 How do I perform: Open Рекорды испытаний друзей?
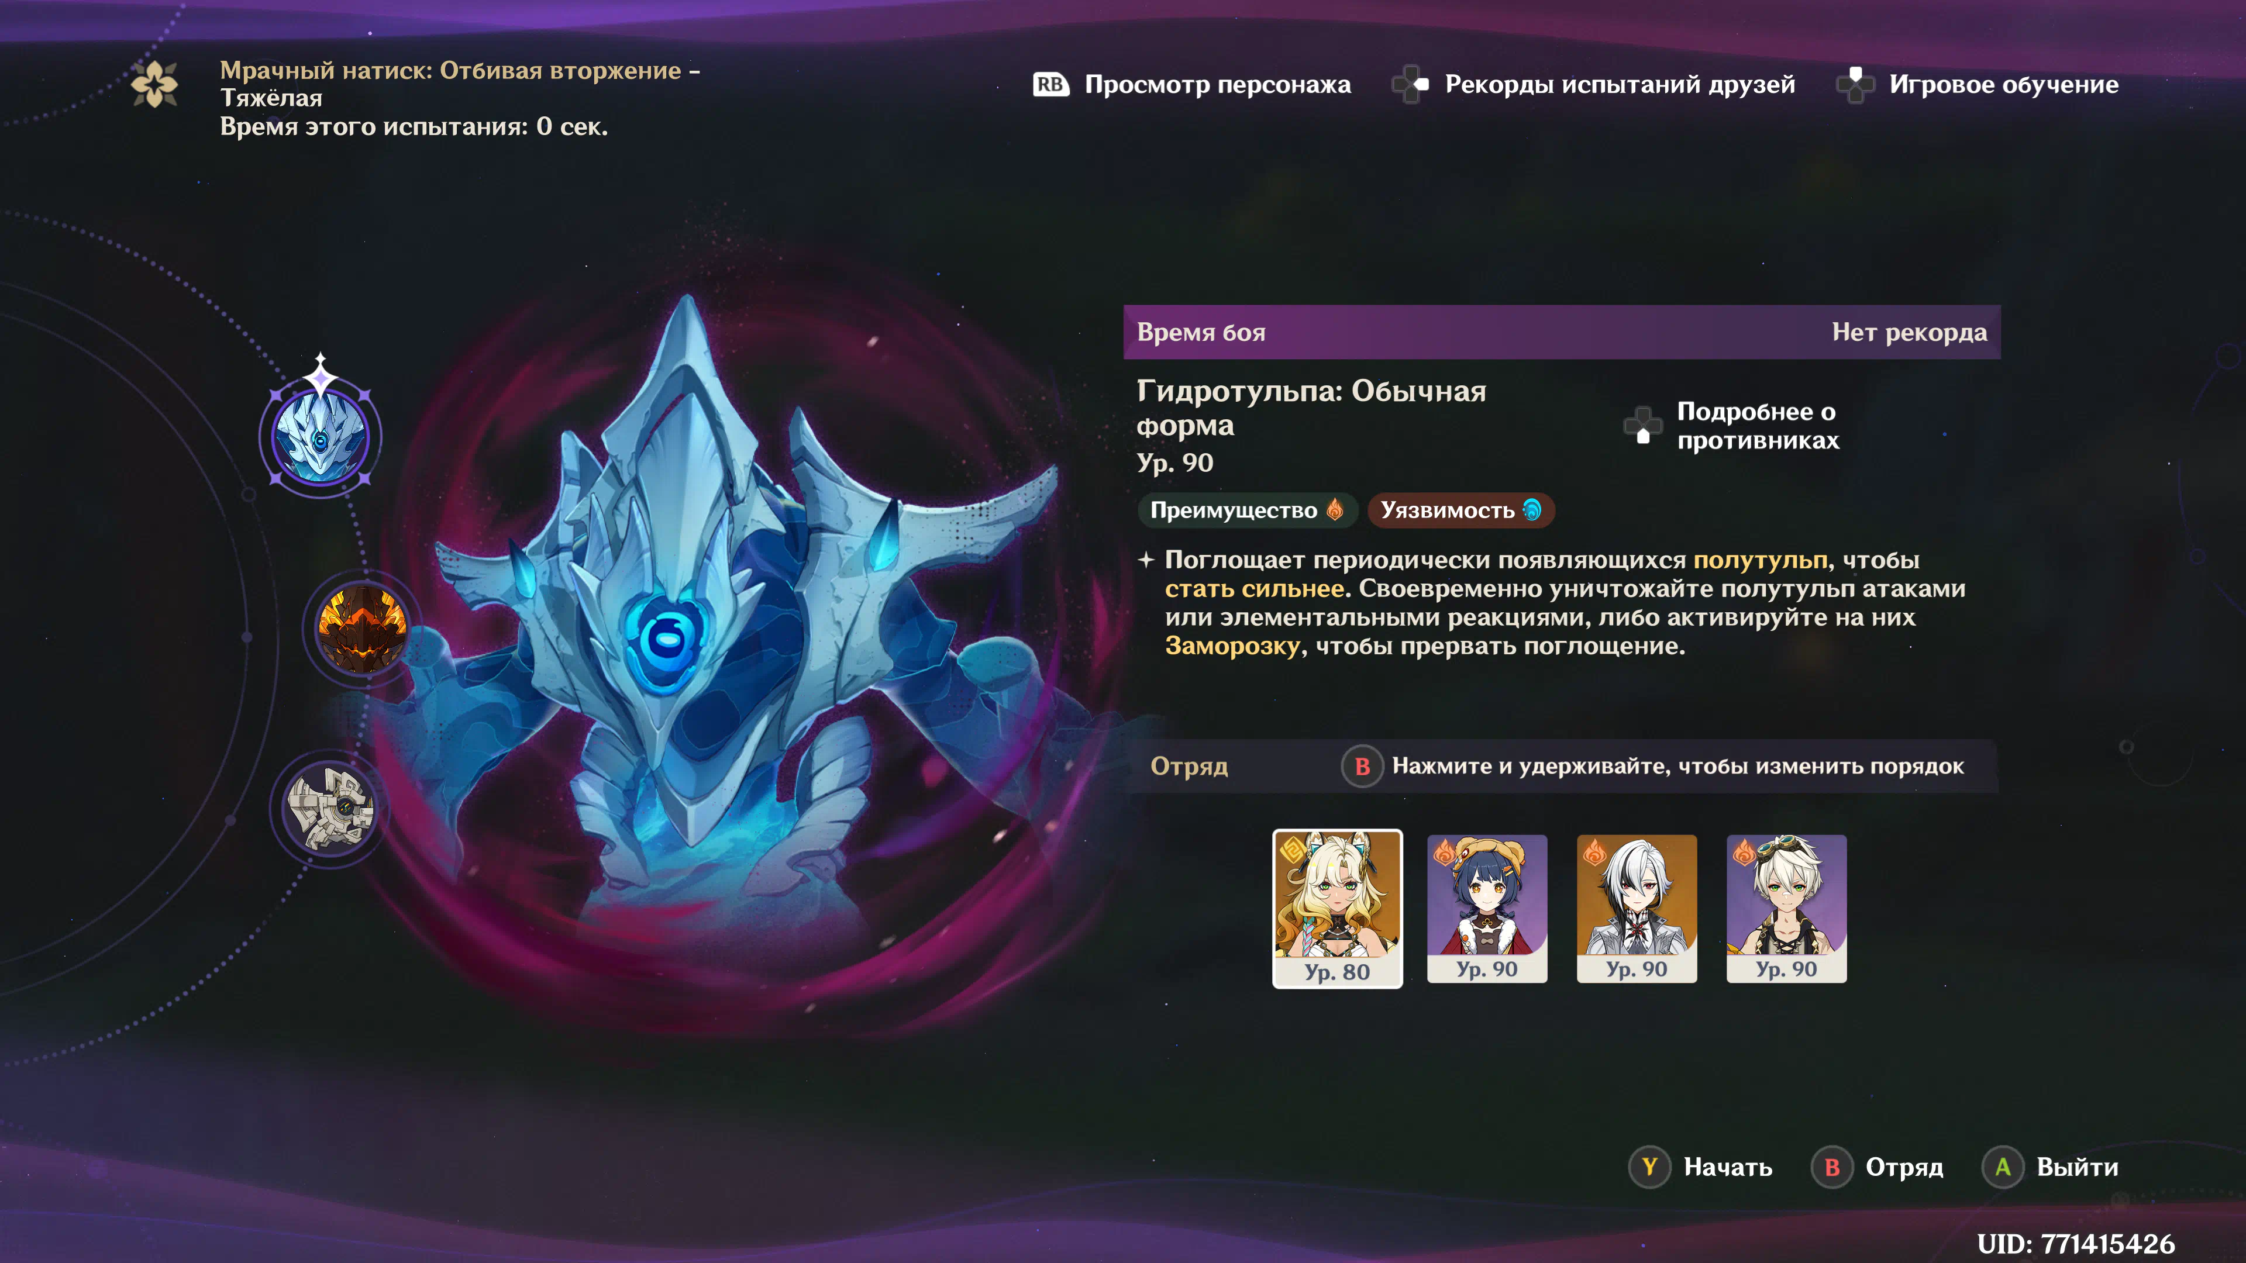(1619, 85)
